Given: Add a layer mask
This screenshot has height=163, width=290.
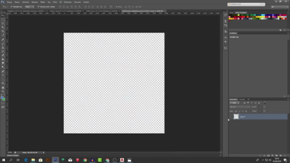Looking at the screenshot, I should pyautogui.click(x=268, y=156).
